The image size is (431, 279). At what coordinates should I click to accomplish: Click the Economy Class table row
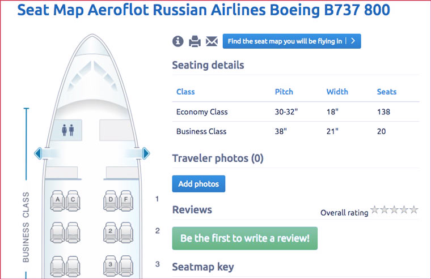pos(295,112)
